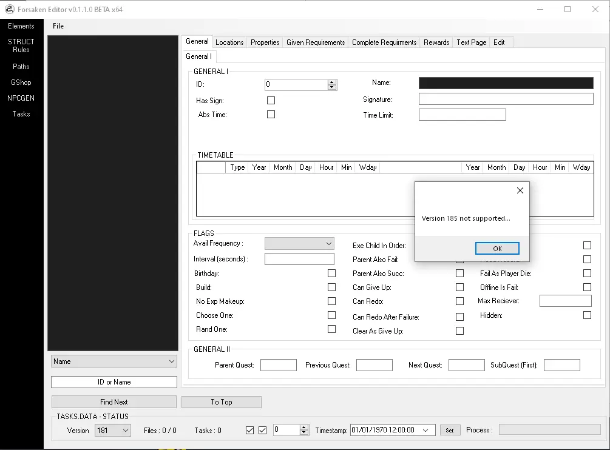The image size is (610, 450).
Task: Switch to the Properties tab
Action: pyautogui.click(x=265, y=42)
